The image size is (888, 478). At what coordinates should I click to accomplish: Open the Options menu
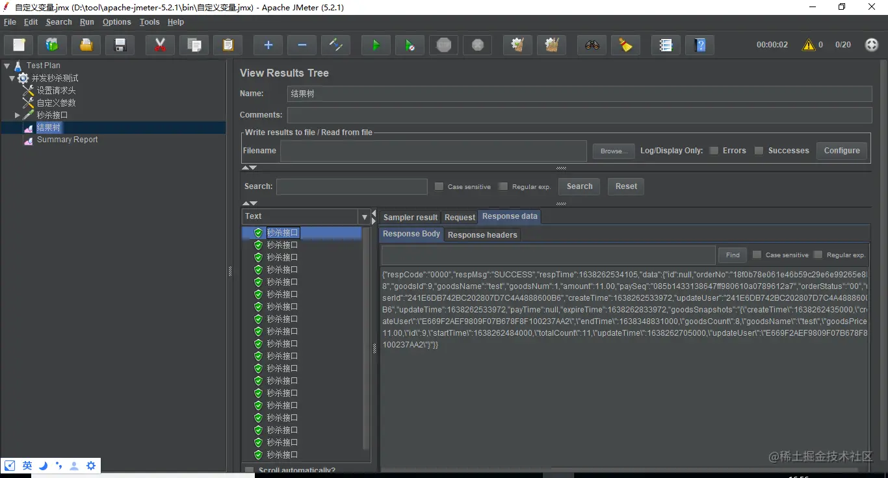click(116, 22)
